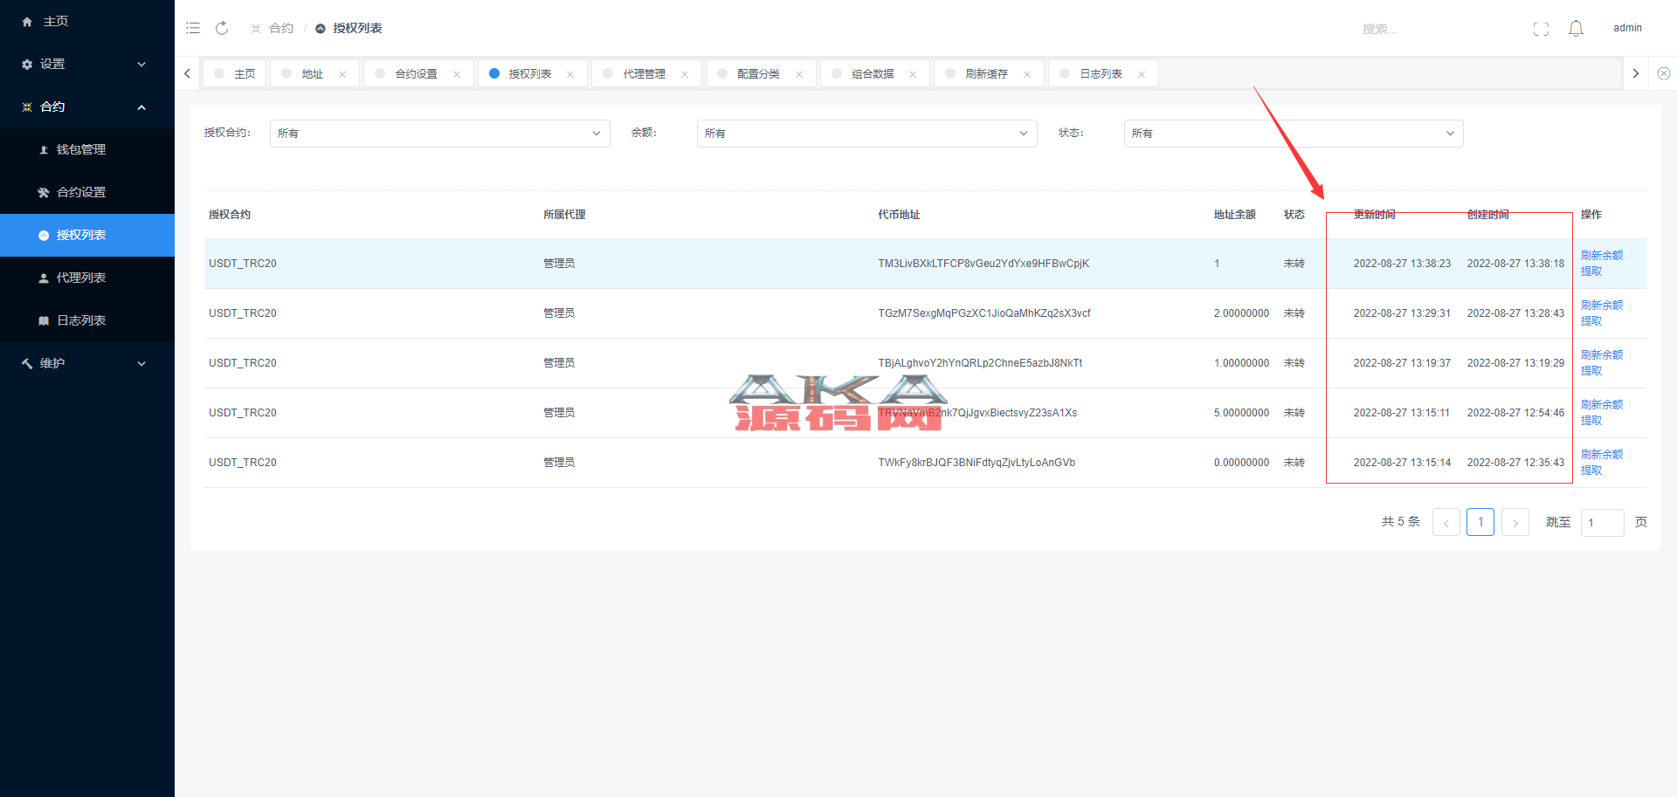Toggle fullscreen mode icon
The image size is (1677, 797).
tap(1541, 29)
